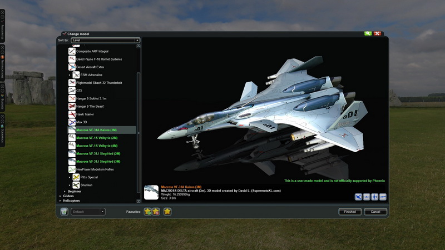Click Hangar 9 Sukhoi 3.1m icon

pyautogui.click(x=72, y=98)
